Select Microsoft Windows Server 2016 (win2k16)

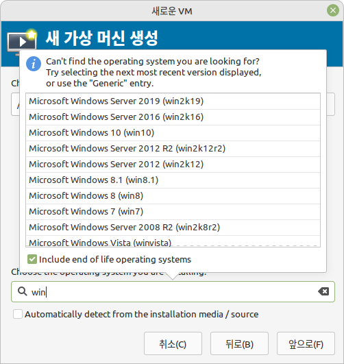click(x=173, y=117)
